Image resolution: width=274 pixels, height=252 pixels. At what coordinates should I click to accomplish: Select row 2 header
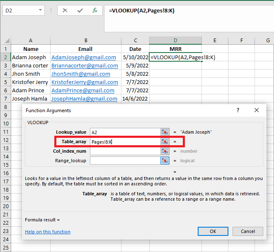(x=5, y=57)
